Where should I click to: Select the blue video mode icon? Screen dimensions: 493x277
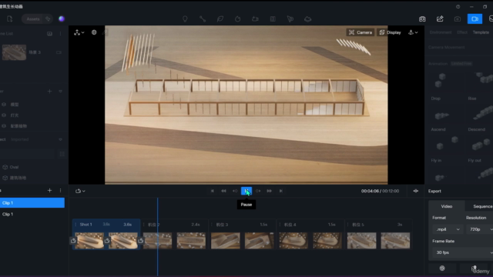(x=475, y=18)
